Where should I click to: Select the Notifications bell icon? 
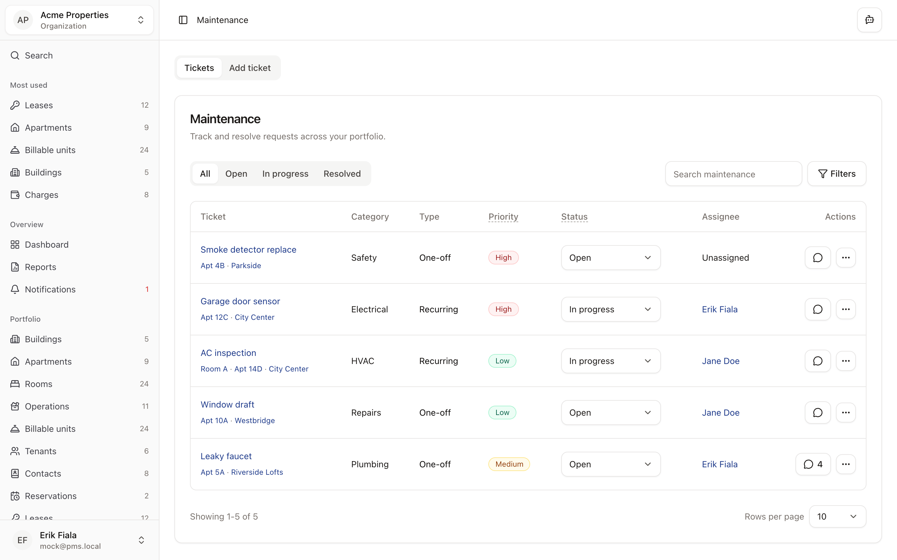pyautogui.click(x=15, y=289)
